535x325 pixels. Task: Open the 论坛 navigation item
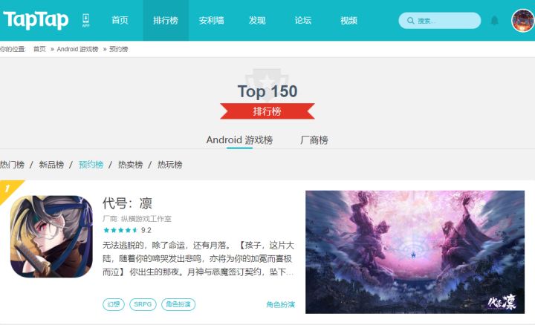point(303,21)
